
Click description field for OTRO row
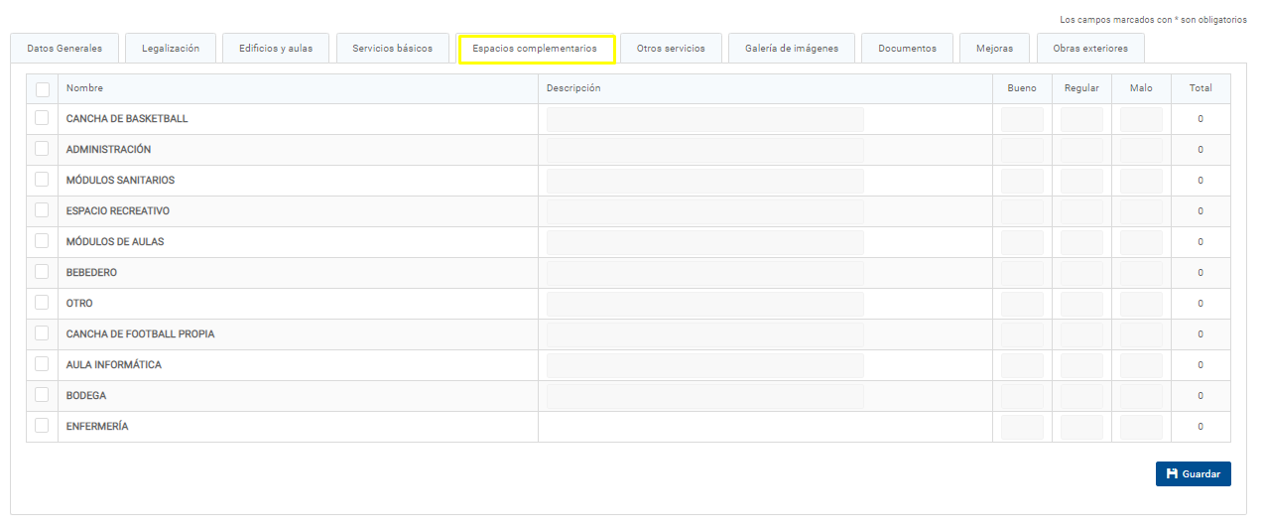coord(704,304)
